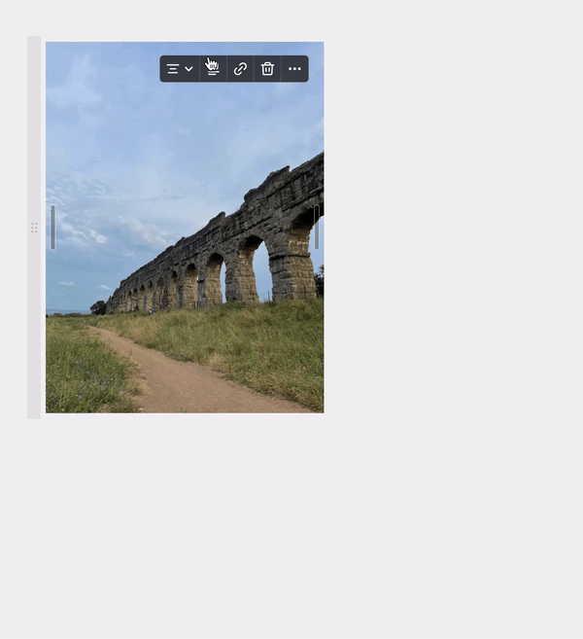This screenshot has width=583, height=639.
Task: Click the empty canvas right of the image
Action: click(447, 243)
